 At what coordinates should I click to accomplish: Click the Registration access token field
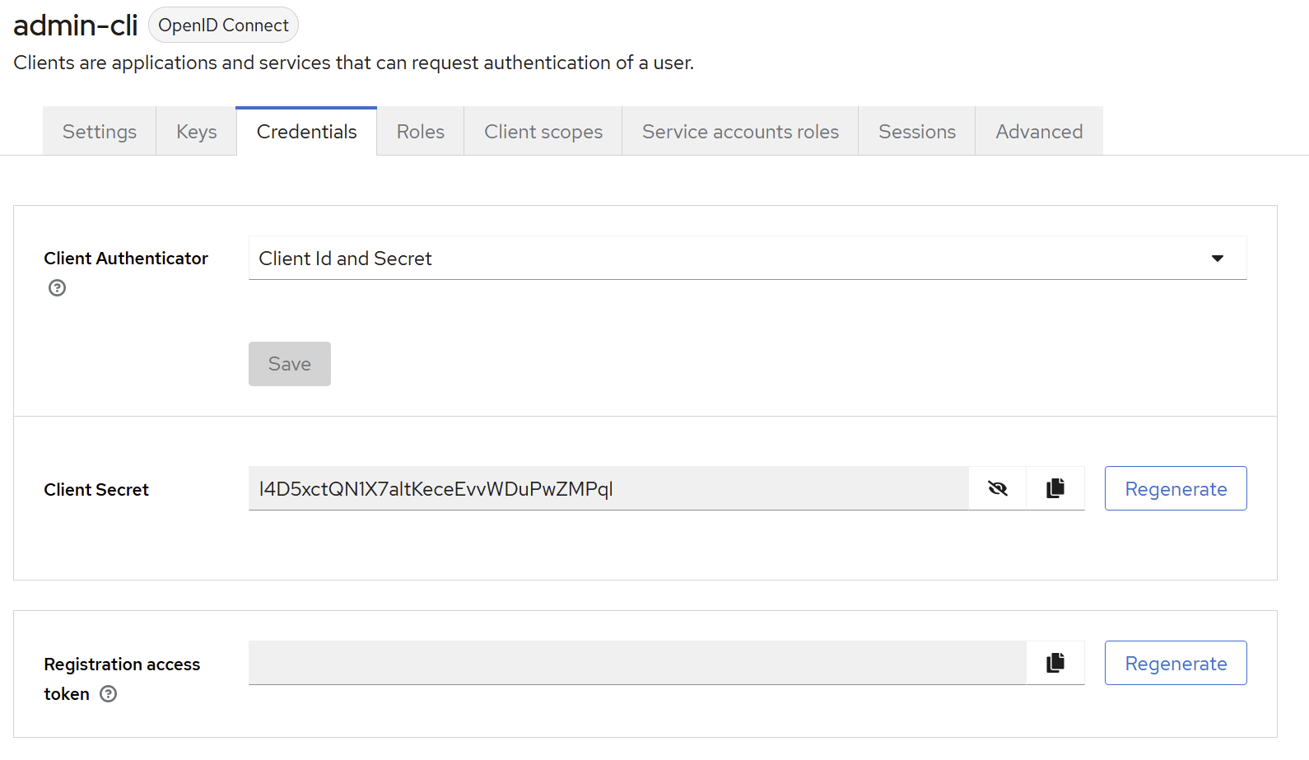636,663
